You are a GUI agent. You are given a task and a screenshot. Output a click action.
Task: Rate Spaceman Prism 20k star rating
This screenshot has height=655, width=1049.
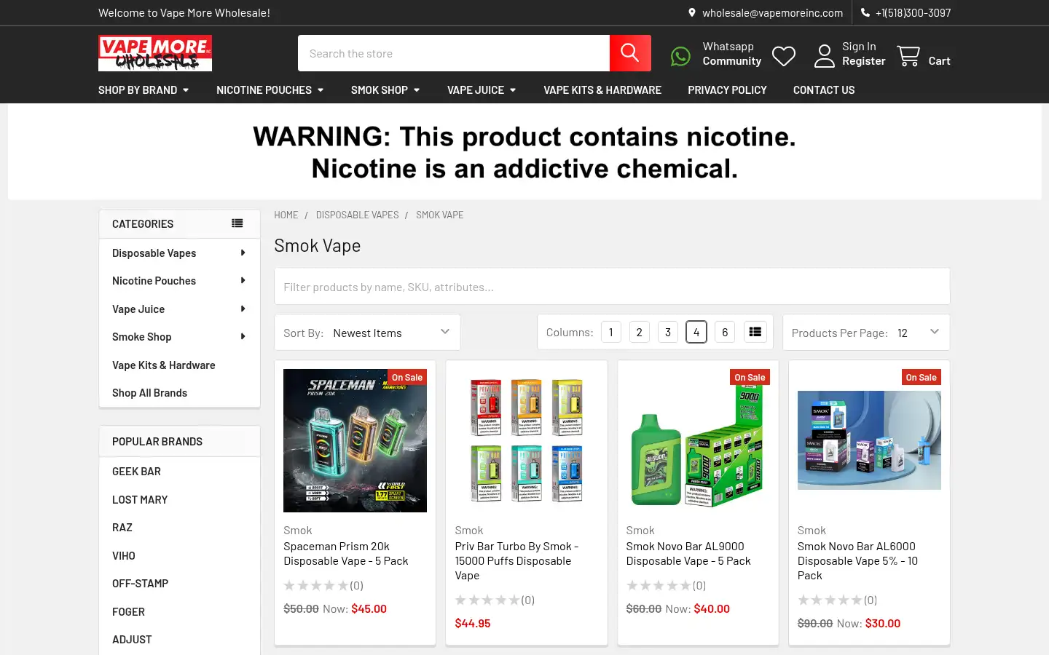coord(316,585)
